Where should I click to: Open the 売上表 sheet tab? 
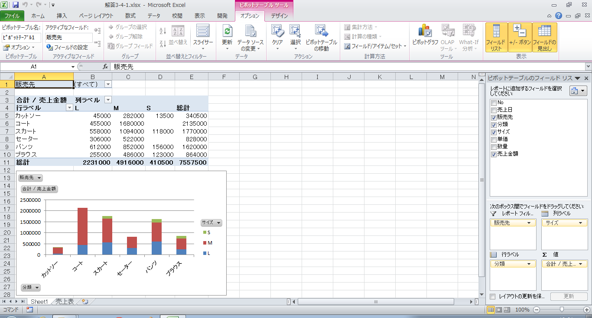(x=65, y=302)
